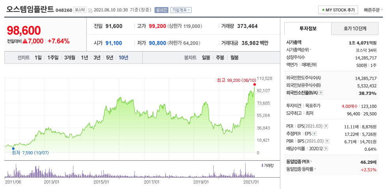
Task: Open help icon next to 추정PER EPS
Action: click(315, 133)
